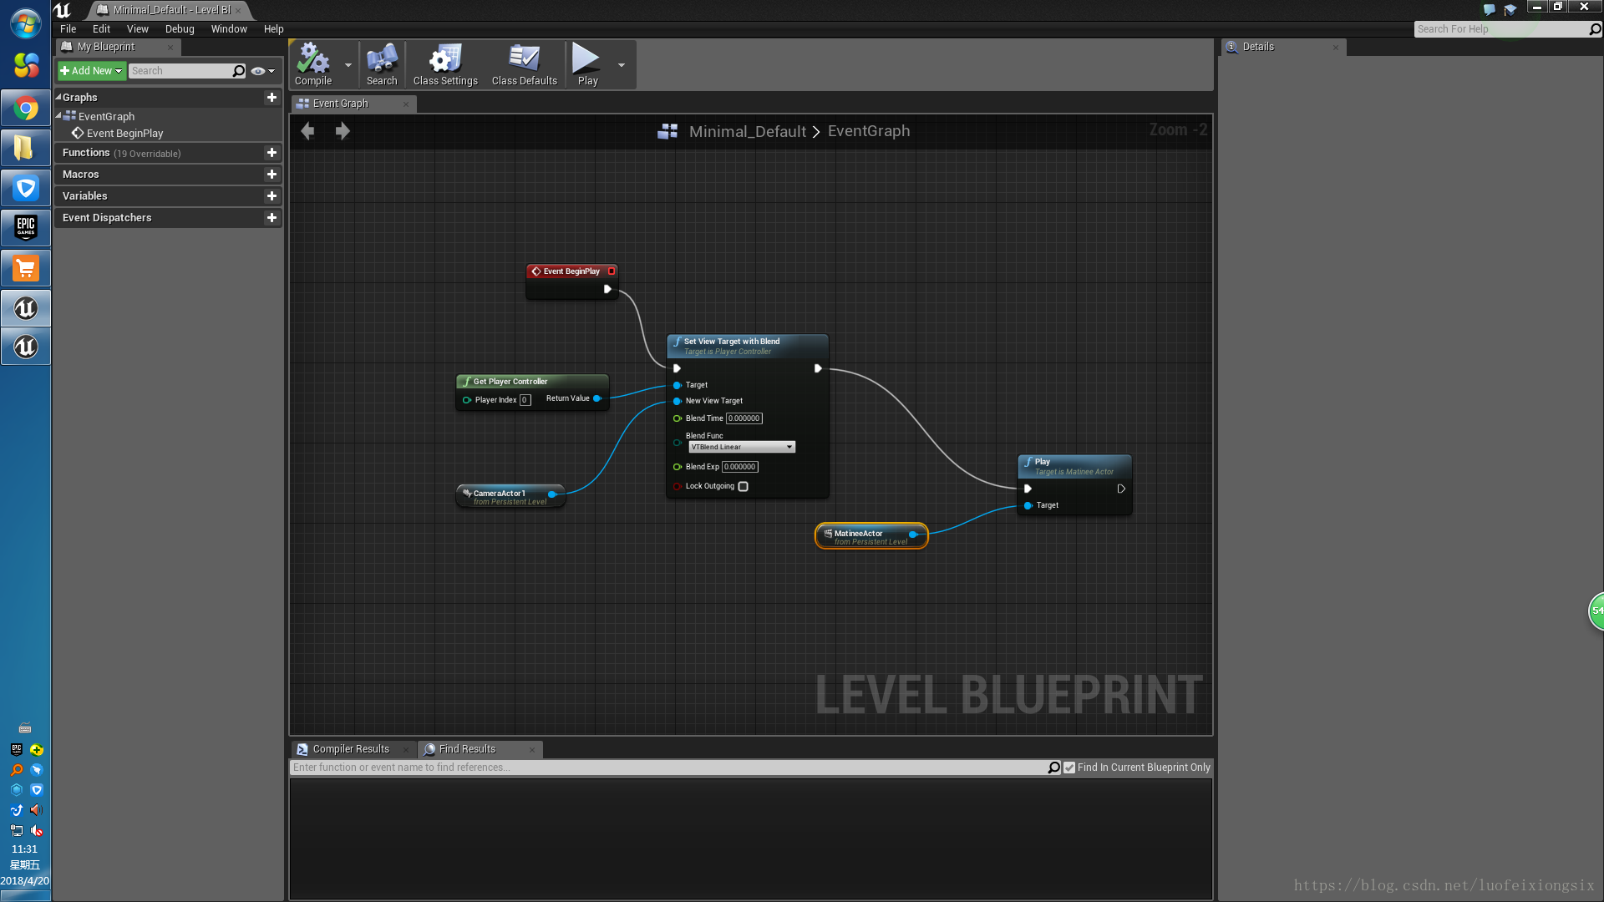Open the Edit menu
The image size is (1604, 902).
pos(102,29)
